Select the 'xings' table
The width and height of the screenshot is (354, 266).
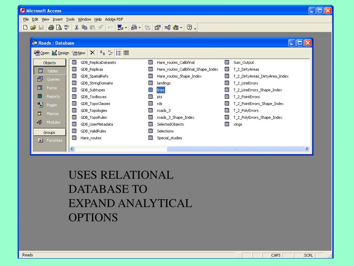point(238,124)
